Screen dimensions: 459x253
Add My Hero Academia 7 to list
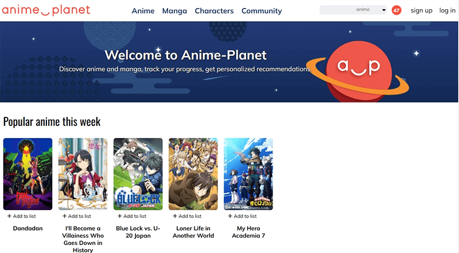click(242, 216)
